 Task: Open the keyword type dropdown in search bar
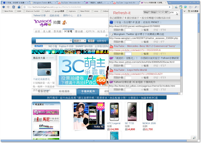point(80,41)
